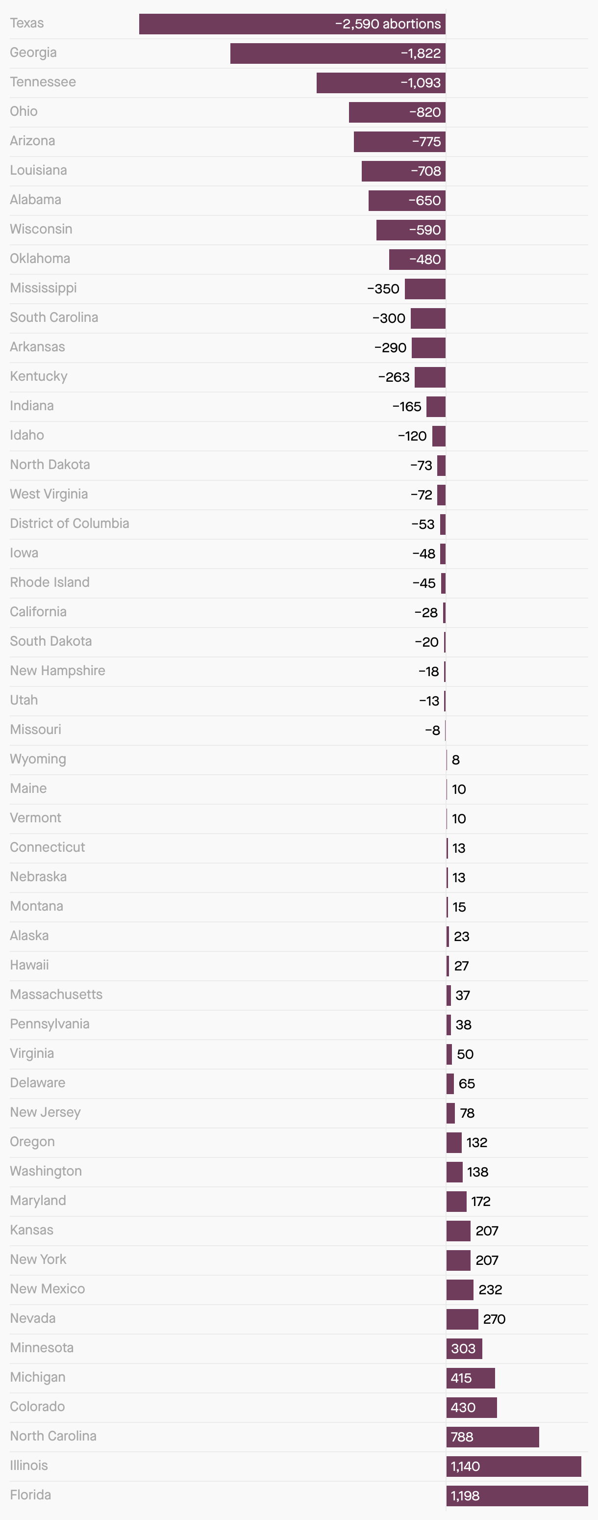Click the Arizona bar showing -775

399,142
